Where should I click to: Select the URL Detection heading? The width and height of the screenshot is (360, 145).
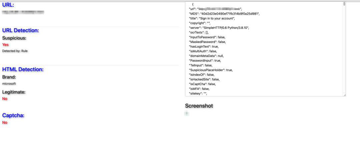(21, 31)
